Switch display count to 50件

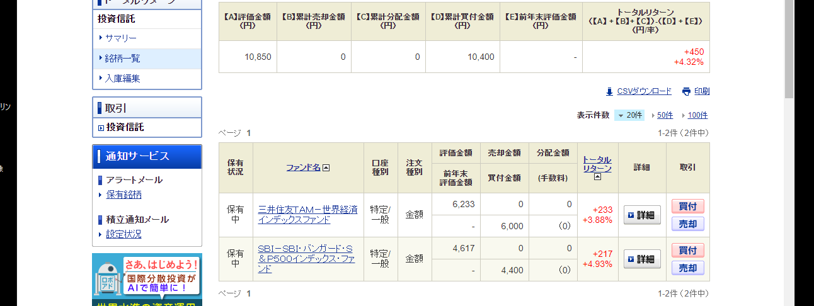pyautogui.click(x=665, y=115)
